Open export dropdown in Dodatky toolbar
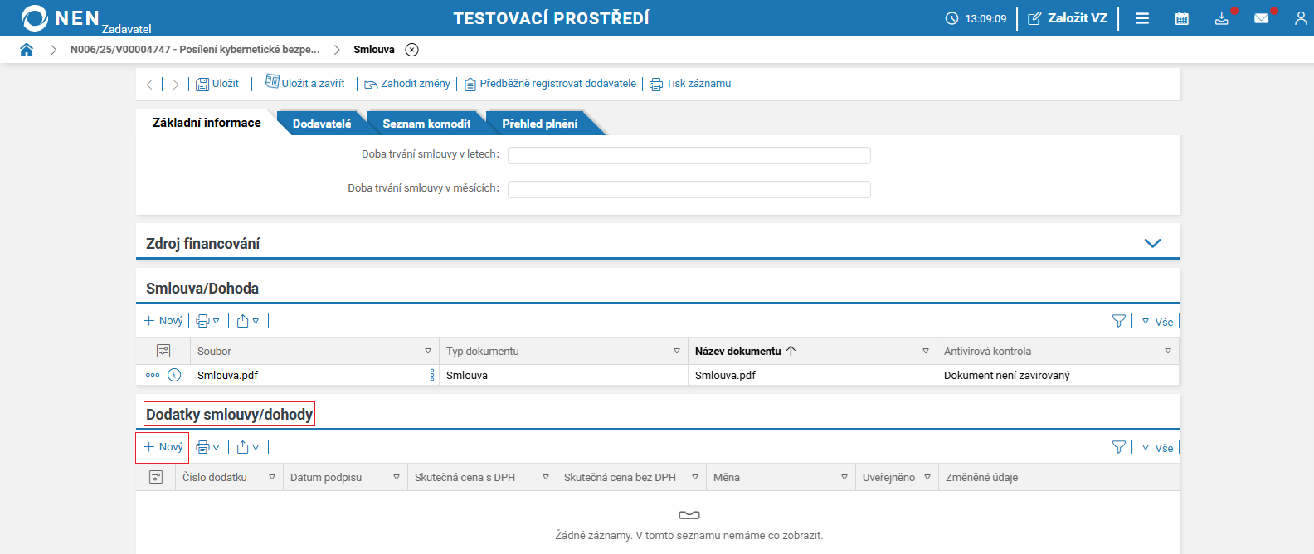1314x554 pixels. click(248, 447)
